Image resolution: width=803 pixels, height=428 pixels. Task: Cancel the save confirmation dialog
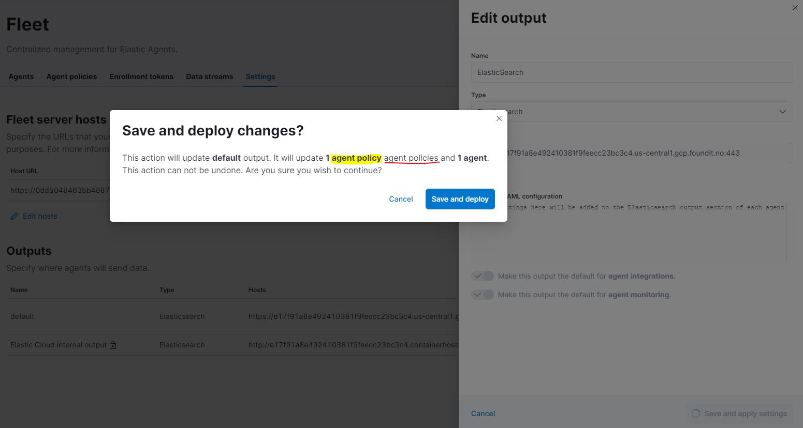401,198
